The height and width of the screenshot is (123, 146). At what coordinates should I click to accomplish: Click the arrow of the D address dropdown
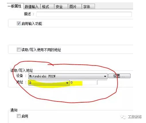click(67, 83)
